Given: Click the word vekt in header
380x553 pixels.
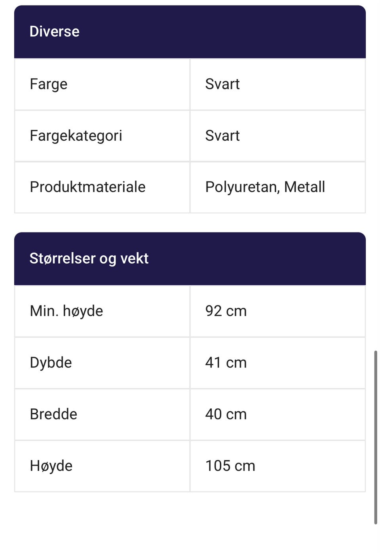Looking at the screenshot, I should point(134,259).
